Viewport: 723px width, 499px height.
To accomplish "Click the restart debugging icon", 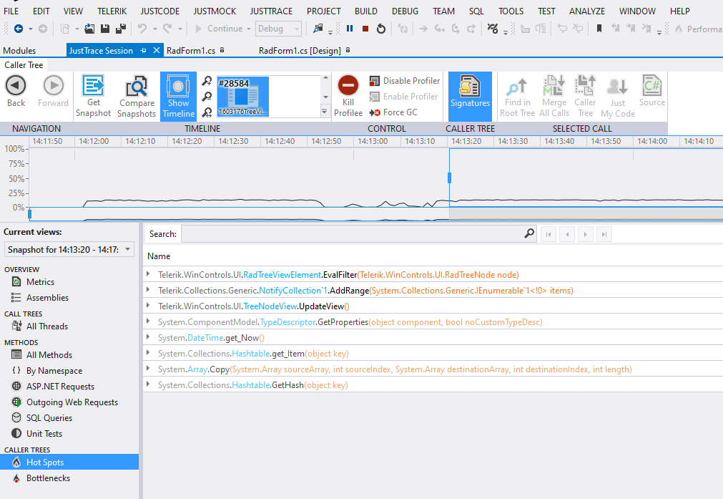I will pyautogui.click(x=381, y=29).
